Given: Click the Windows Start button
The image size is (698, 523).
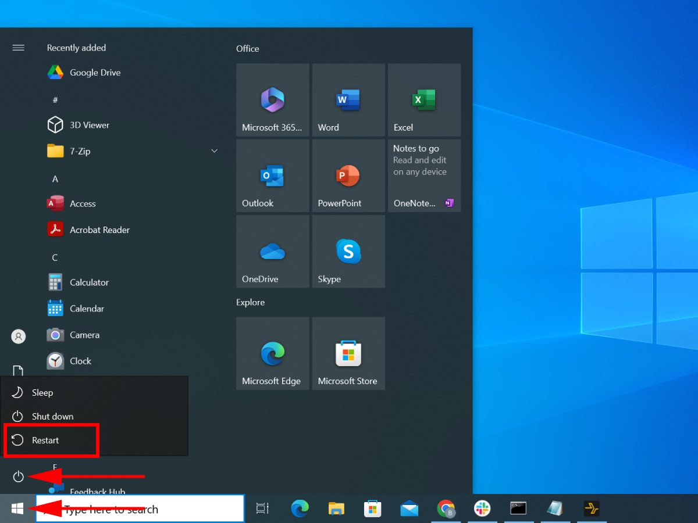Looking at the screenshot, I should [x=17, y=509].
